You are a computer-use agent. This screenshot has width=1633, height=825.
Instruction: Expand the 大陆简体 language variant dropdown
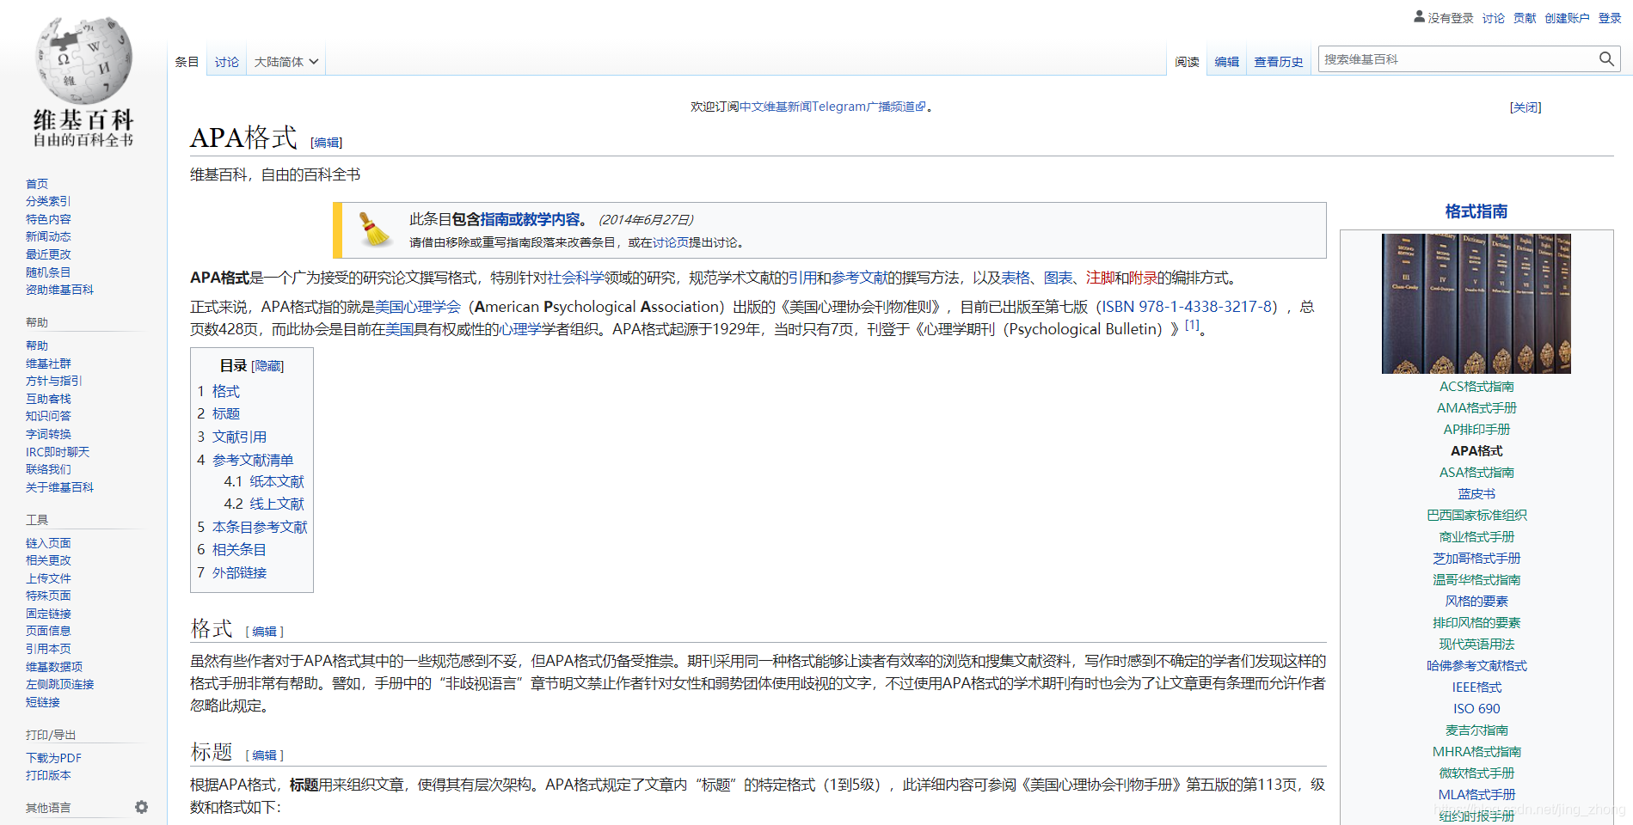coord(286,62)
